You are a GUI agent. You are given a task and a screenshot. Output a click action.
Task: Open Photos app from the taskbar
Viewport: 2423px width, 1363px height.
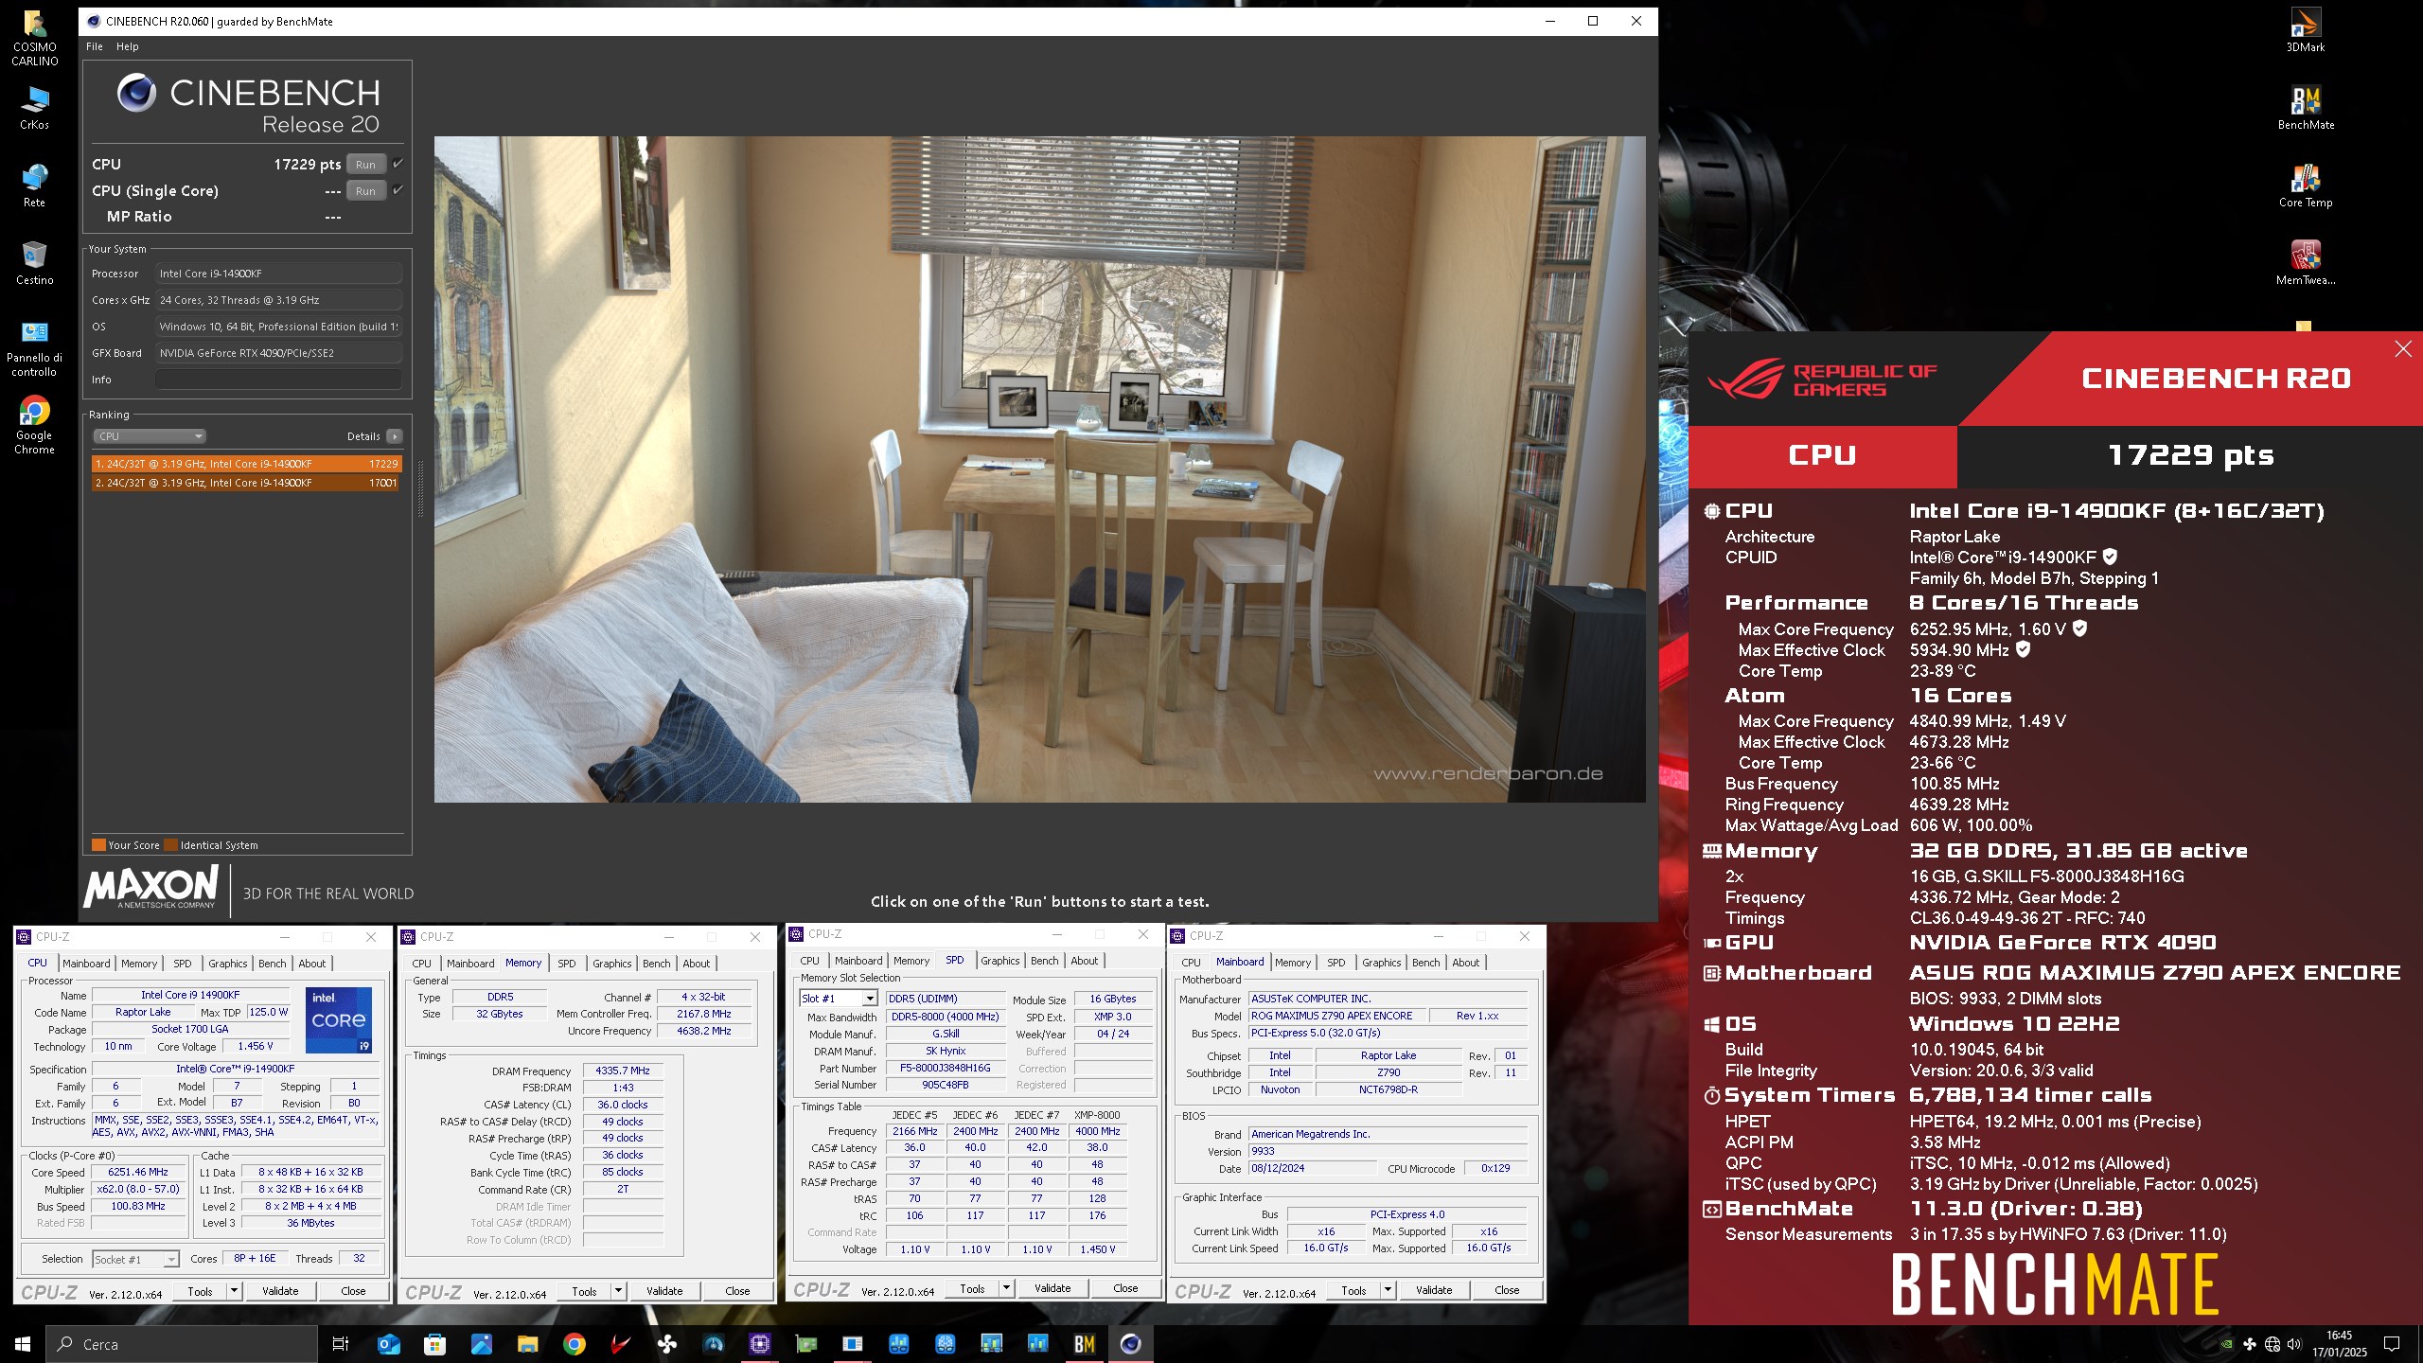[x=481, y=1344]
